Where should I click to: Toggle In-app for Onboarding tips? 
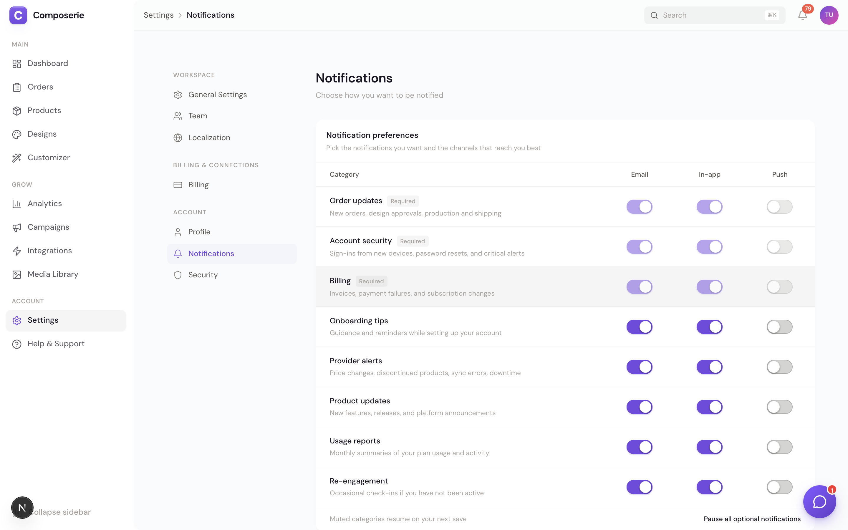click(709, 327)
